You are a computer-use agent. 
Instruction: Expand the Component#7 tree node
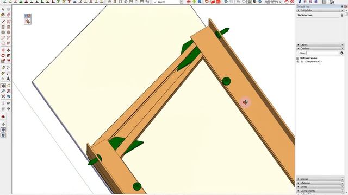coord(298,62)
